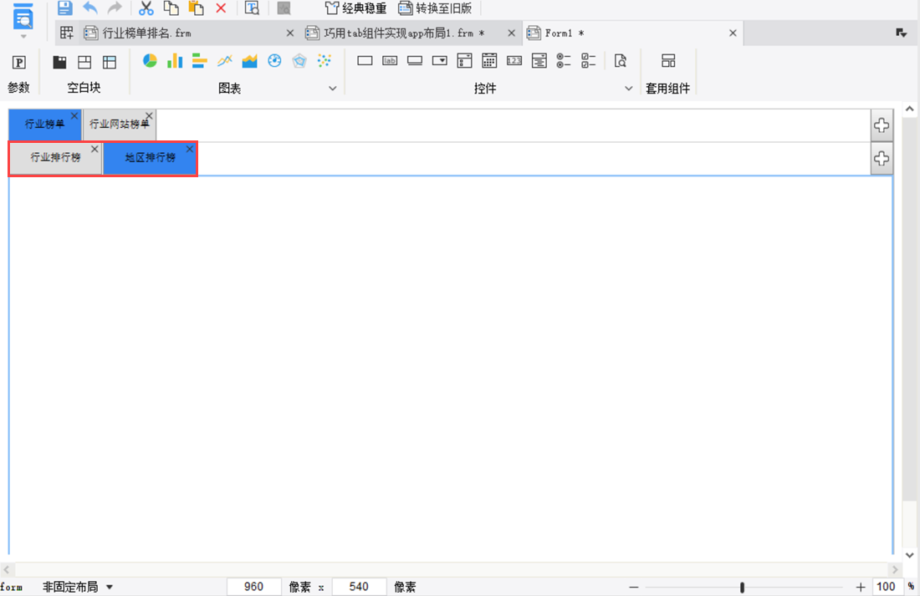Select the 地区排行榜 tab
Screen dimensions: 920x596
click(150, 158)
